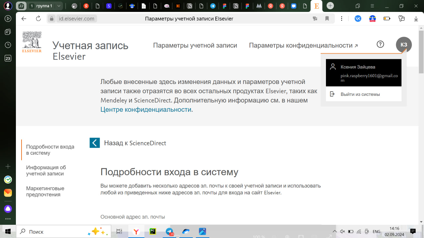Click the clock showing 14:16
The width and height of the screenshot is (424, 238).
pos(394,228)
